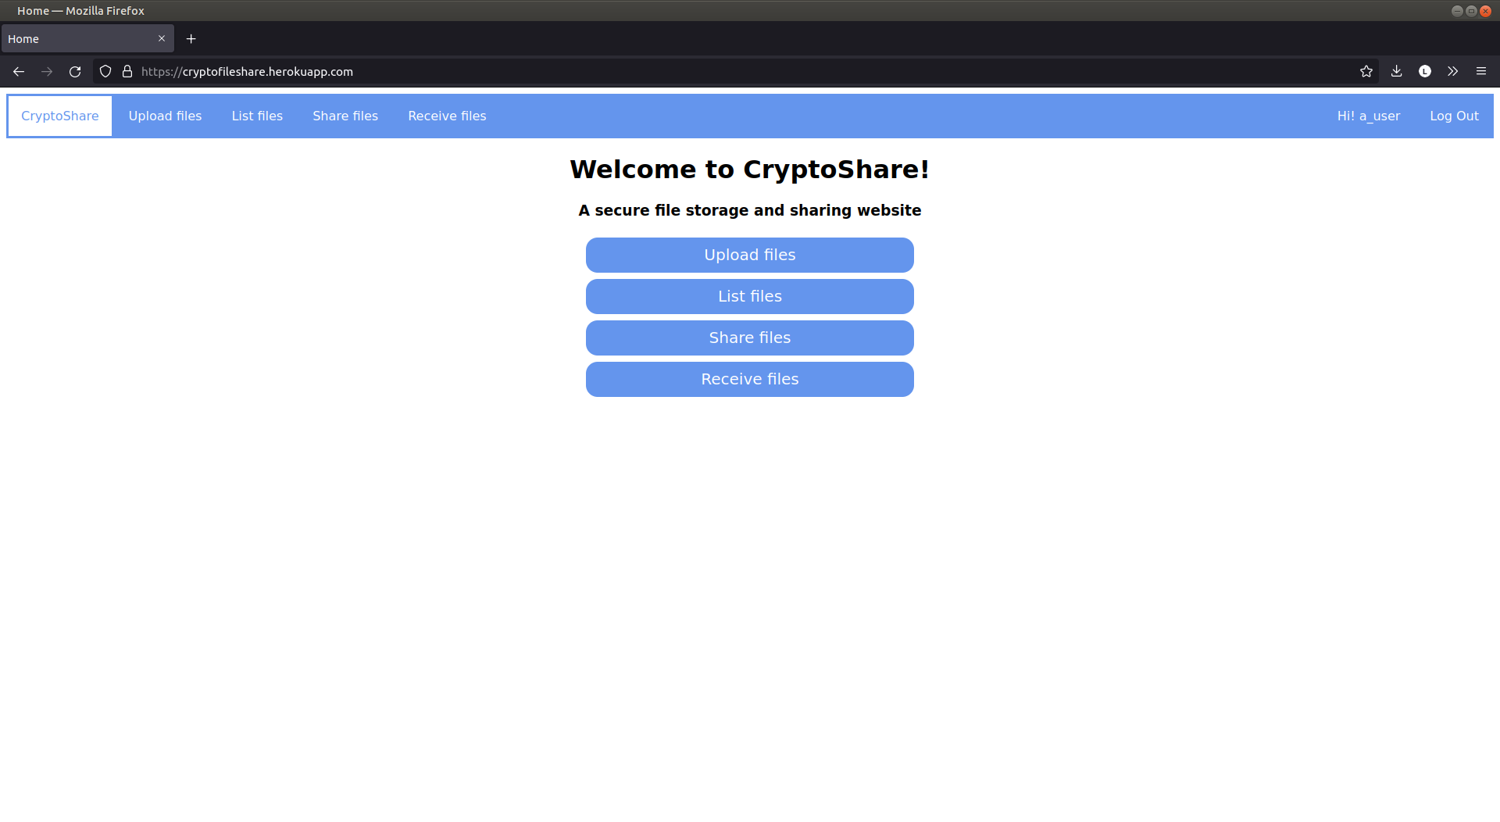Open the Firefox application menu

click(1481, 71)
